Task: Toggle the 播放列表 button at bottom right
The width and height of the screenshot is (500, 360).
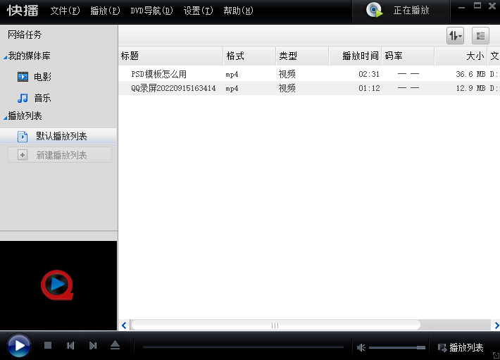Action: (461, 347)
